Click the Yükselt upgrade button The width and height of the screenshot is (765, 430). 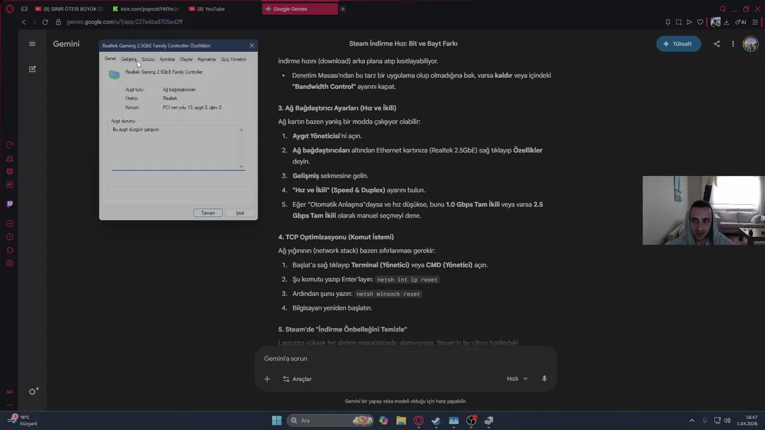(678, 44)
